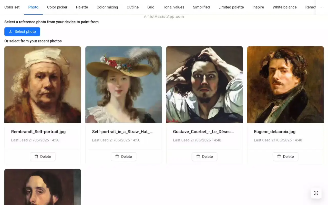This screenshot has height=205, width=328.
Task: Select the Outline tab
Action: [x=133, y=7]
